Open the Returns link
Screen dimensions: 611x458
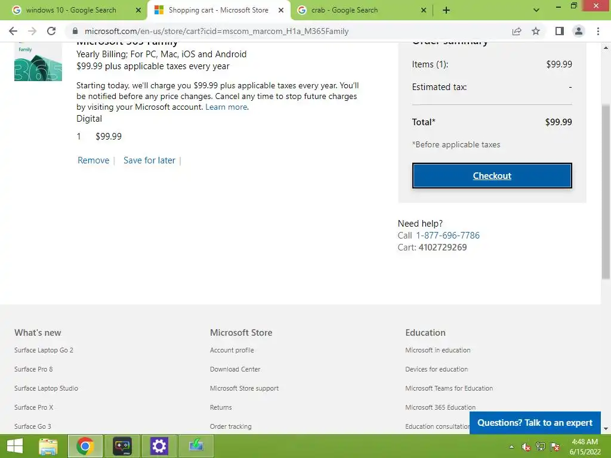(x=221, y=407)
